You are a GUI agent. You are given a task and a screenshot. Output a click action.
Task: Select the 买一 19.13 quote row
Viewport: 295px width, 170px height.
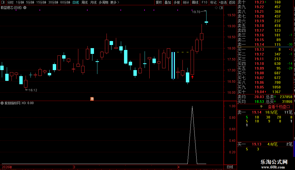tap(265, 49)
